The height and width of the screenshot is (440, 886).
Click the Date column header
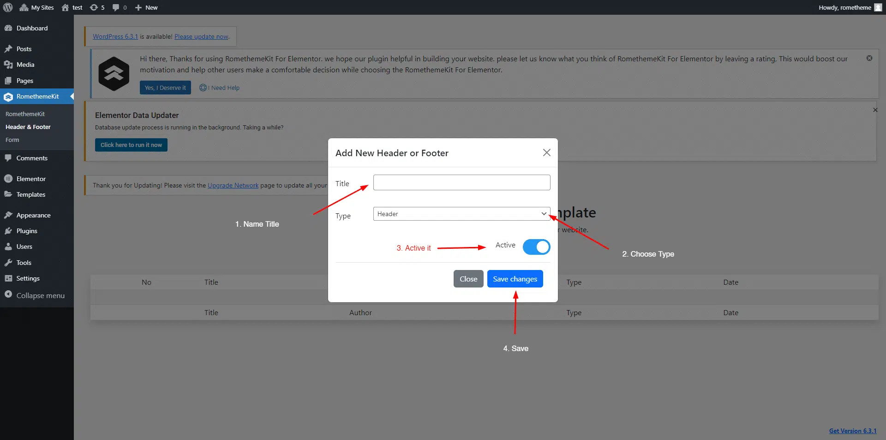(730, 282)
